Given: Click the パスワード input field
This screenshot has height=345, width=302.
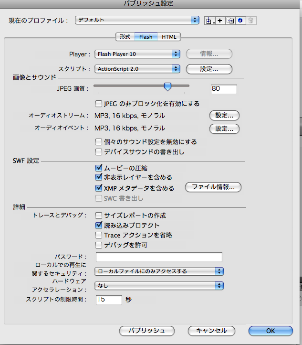Looking at the screenshot, I should click(x=159, y=257).
